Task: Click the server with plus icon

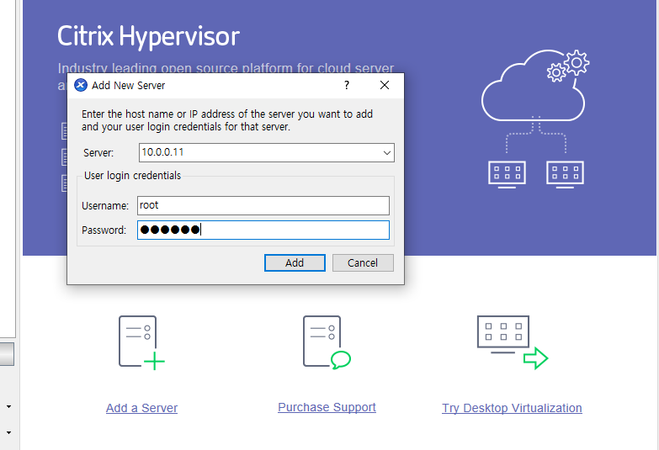Action: [x=141, y=342]
